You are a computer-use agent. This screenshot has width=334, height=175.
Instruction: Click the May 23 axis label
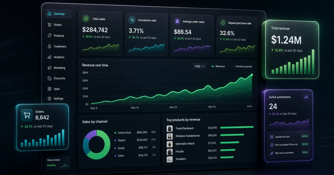[173, 107]
